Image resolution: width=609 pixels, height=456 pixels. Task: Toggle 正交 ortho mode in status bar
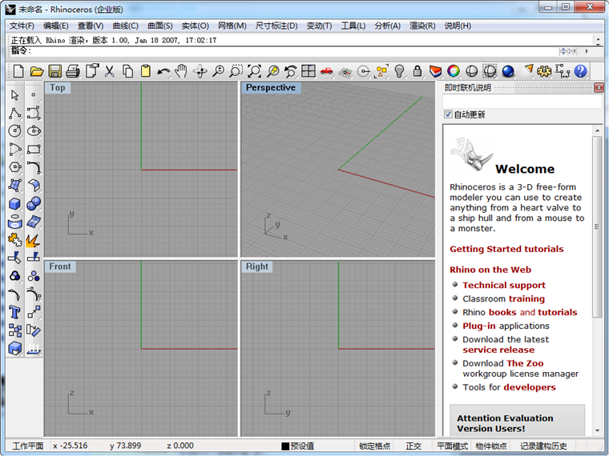413,446
